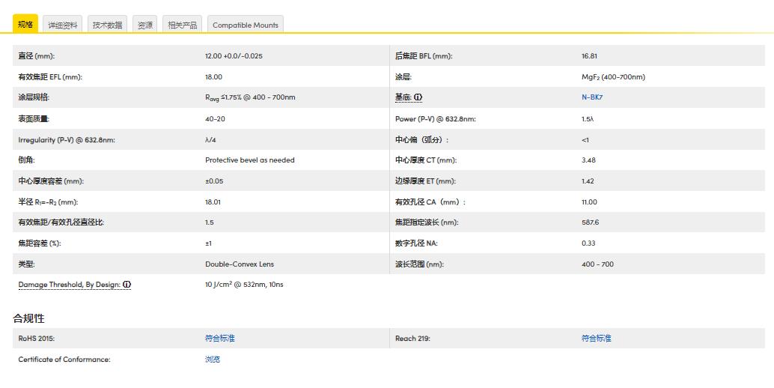Click the 数字孔径 NA label
This screenshot has width=774, height=388.
pos(417,243)
